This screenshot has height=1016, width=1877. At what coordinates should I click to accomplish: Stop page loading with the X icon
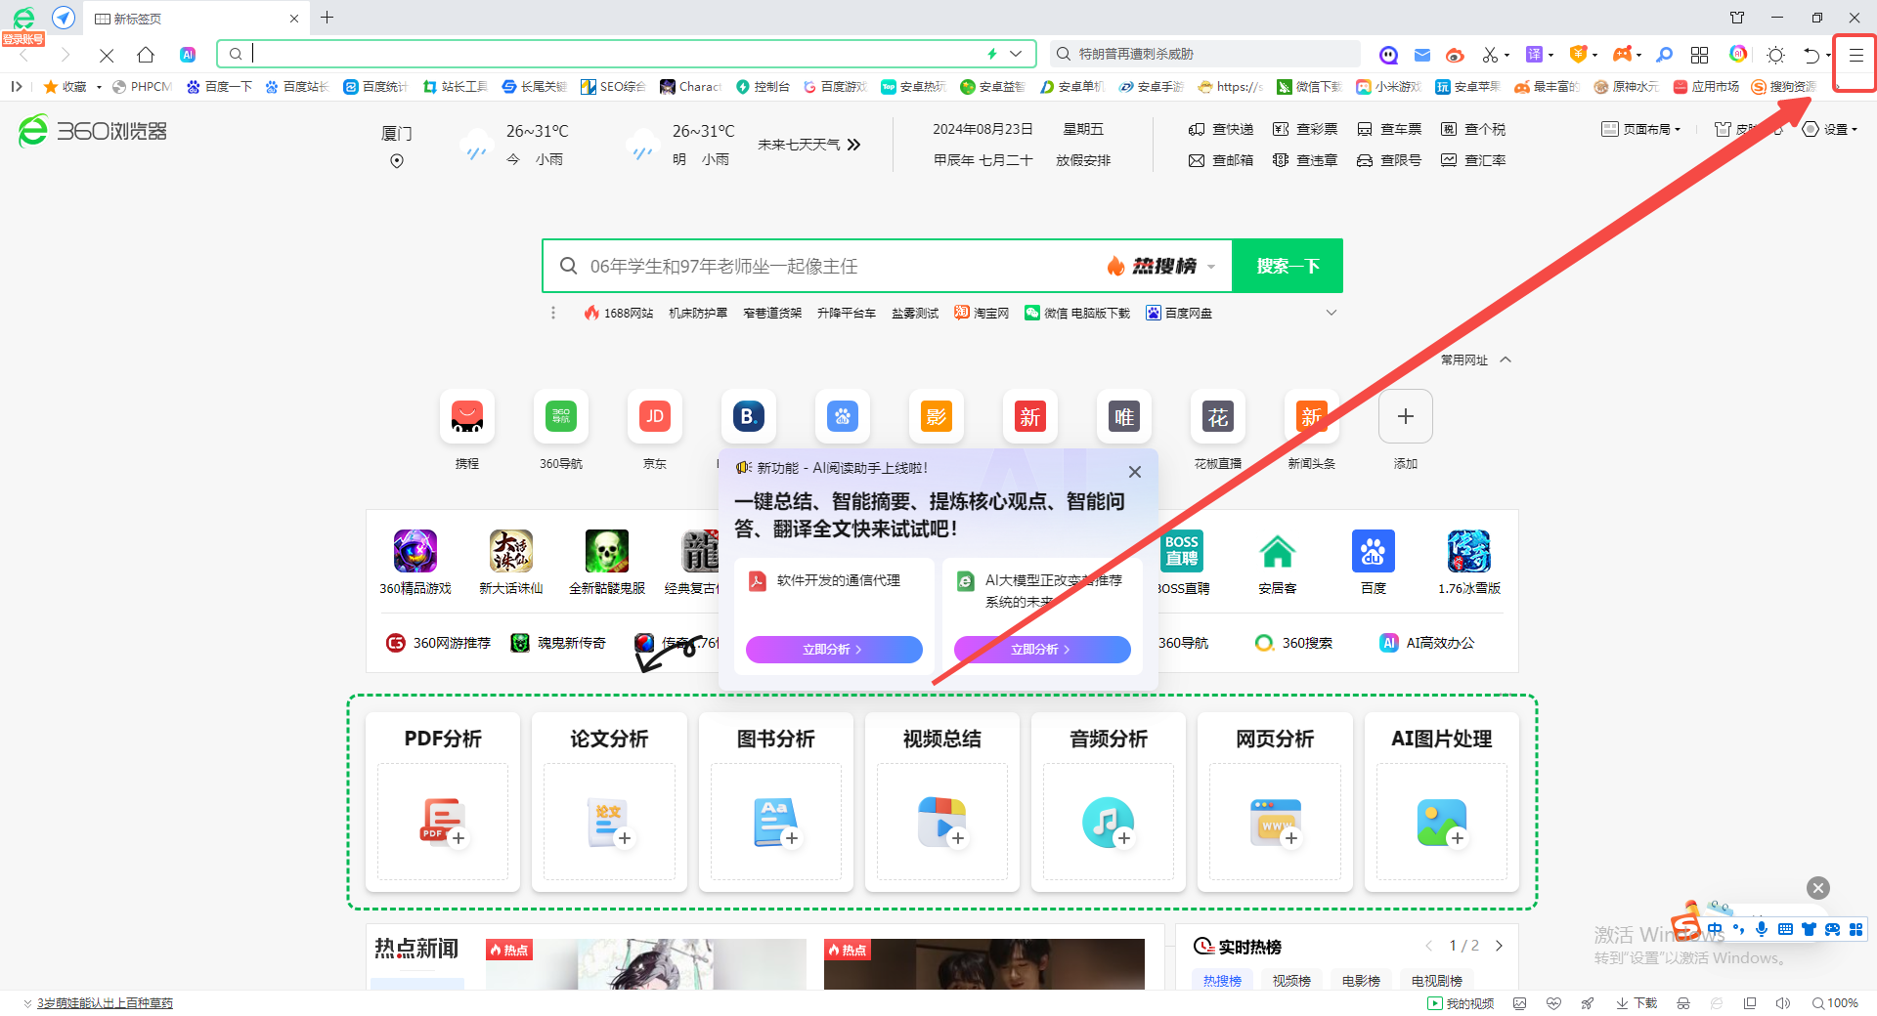pyautogui.click(x=107, y=55)
